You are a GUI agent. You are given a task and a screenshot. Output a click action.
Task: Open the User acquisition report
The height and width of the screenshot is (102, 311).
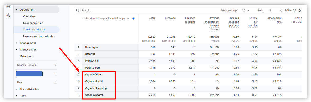pyautogui.click(x=33, y=23)
